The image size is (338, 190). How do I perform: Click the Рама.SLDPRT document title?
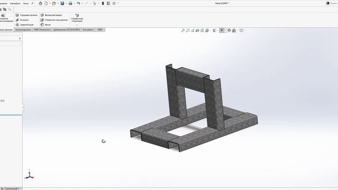point(222,3)
